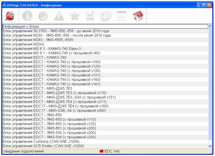Select EDC7 КАМАЗ-740 прошивкой v130 row

tap(105, 71)
